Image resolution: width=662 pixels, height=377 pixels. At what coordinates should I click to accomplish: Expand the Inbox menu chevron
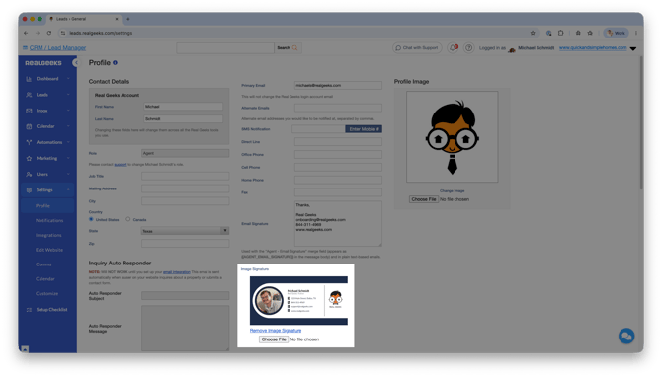(x=68, y=111)
